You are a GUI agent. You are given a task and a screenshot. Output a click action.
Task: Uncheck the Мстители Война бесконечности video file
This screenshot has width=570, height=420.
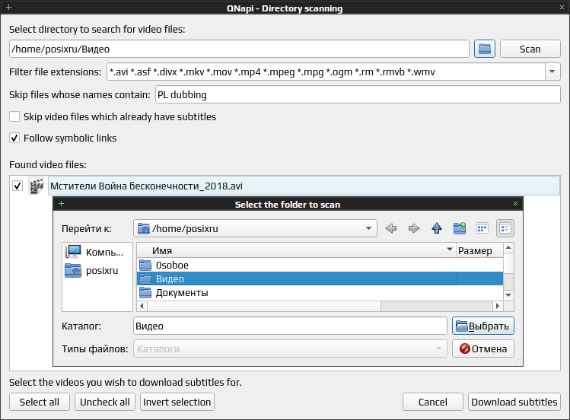pyautogui.click(x=18, y=186)
